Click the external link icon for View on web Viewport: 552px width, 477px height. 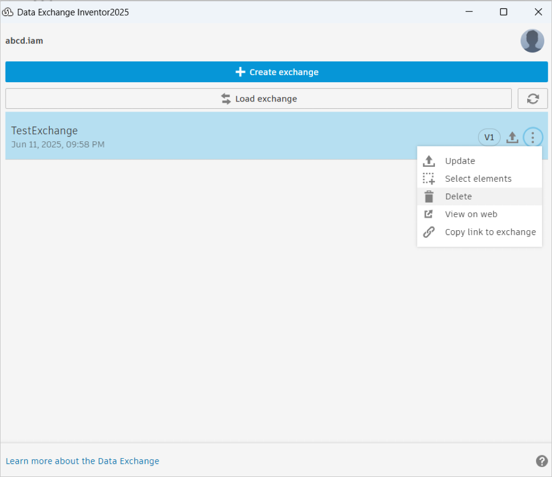click(x=429, y=214)
